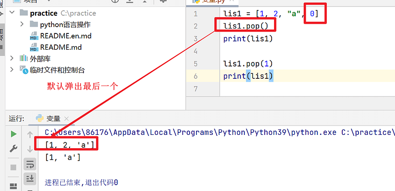Click gutter line number 1
Image resolution: width=395 pixels, height=191 pixels.
pyautogui.click(x=196, y=14)
